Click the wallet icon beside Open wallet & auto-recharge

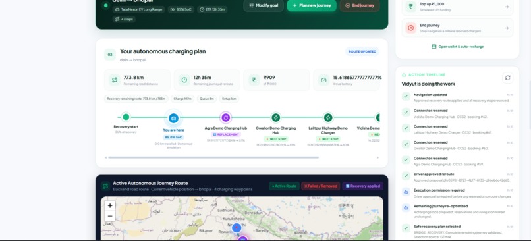coord(433,47)
